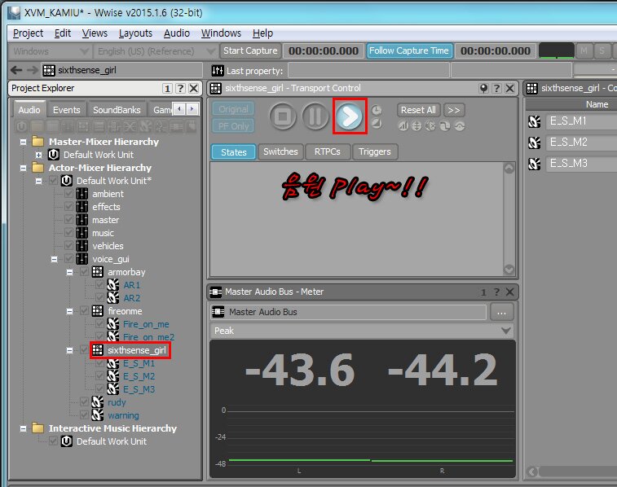Toggle the vehicles inclusion checkbox
Image resolution: width=617 pixels, height=487 pixels.
point(68,246)
